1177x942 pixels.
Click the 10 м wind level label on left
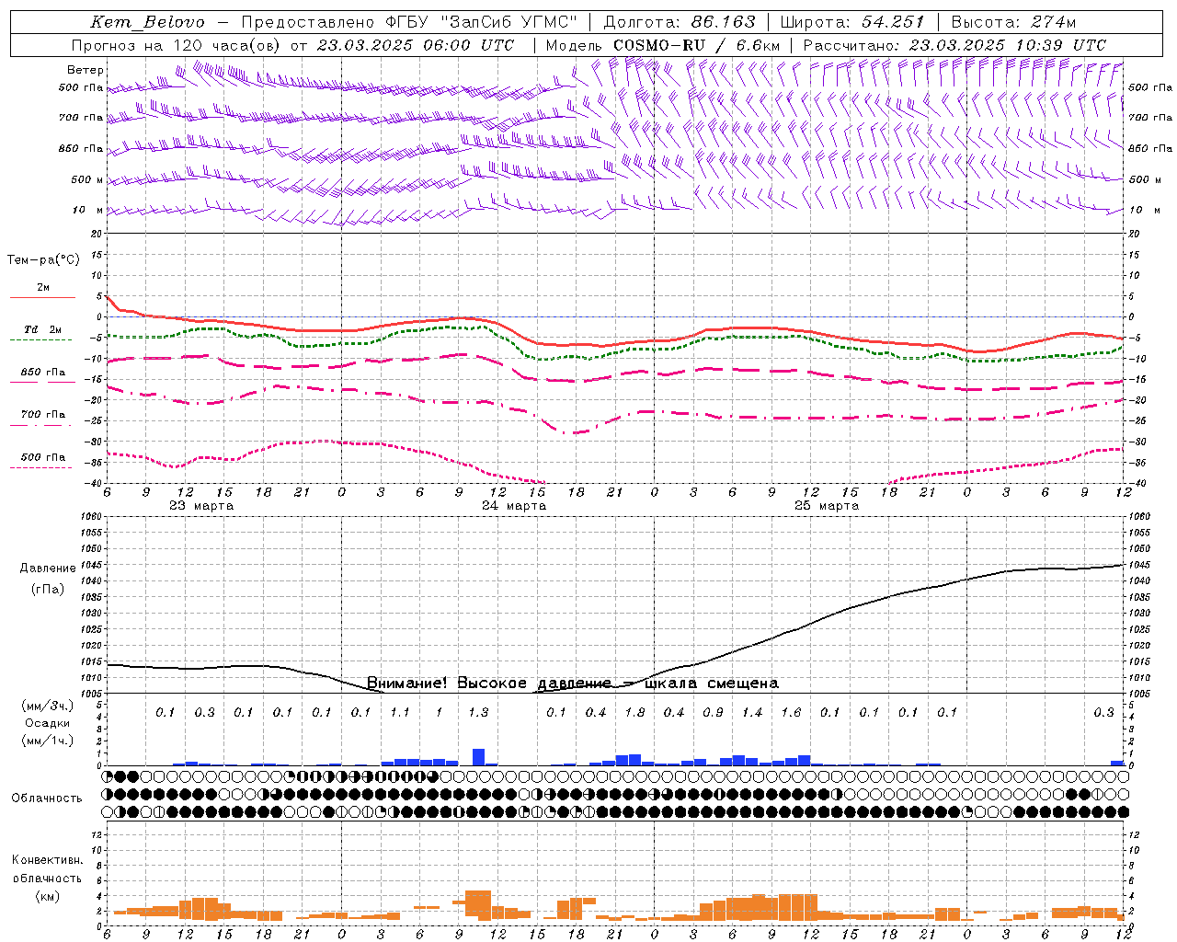(x=87, y=211)
